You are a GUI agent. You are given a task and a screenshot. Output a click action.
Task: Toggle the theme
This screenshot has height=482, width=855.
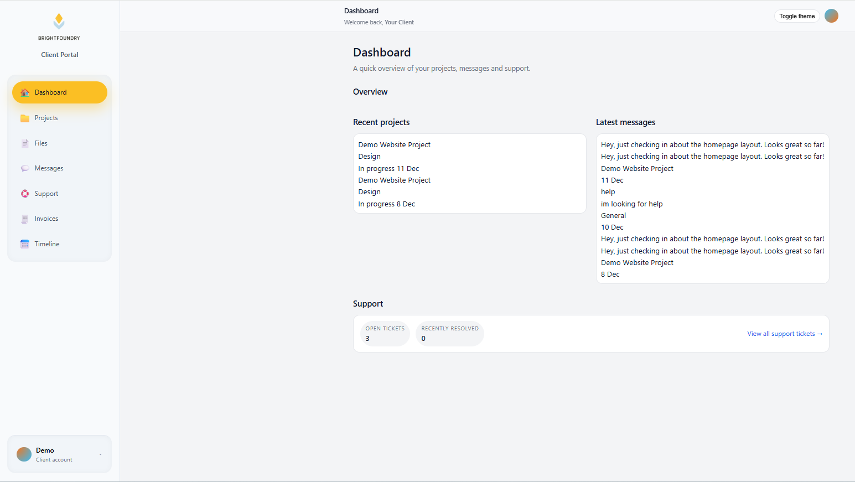click(797, 16)
